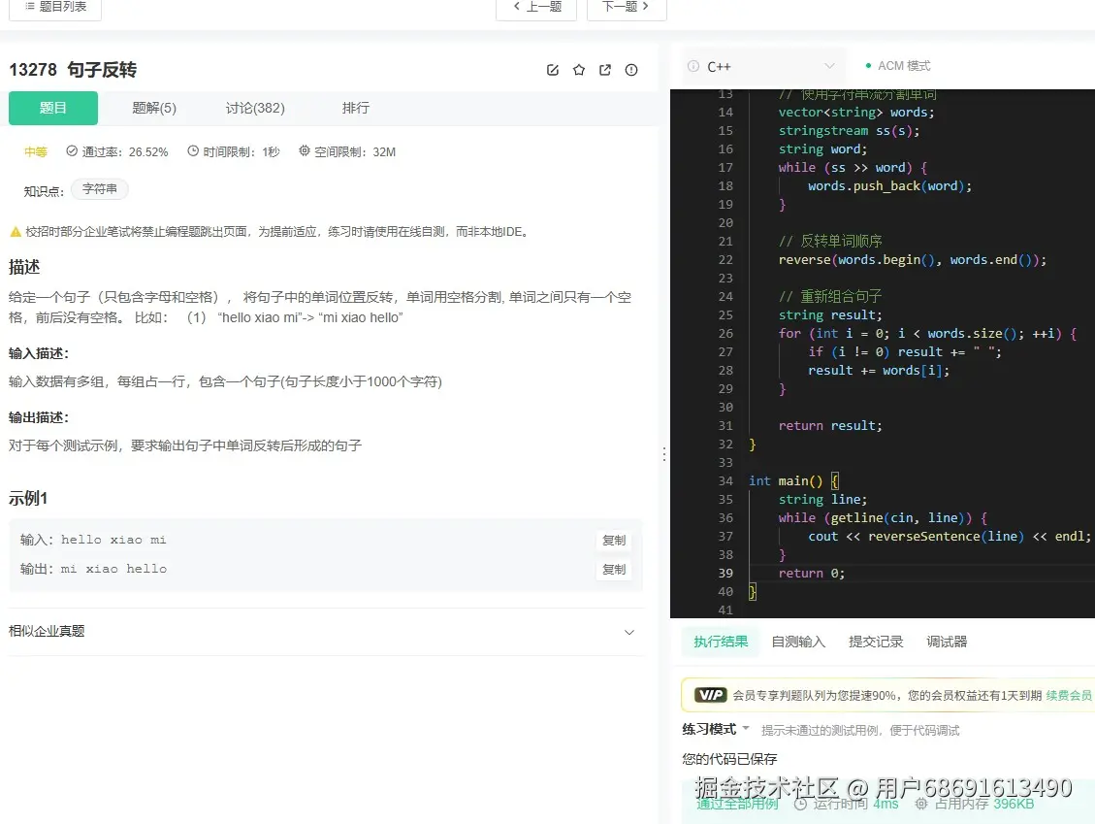Screen dimensions: 1095x824
Task: Click the 续费会员 renewal link
Action: (x=1069, y=694)
